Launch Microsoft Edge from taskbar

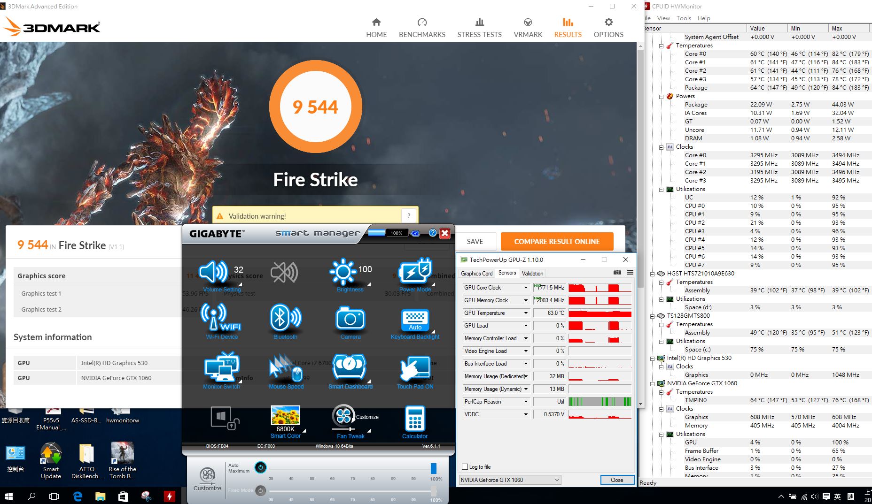click(x=78, y=496)
